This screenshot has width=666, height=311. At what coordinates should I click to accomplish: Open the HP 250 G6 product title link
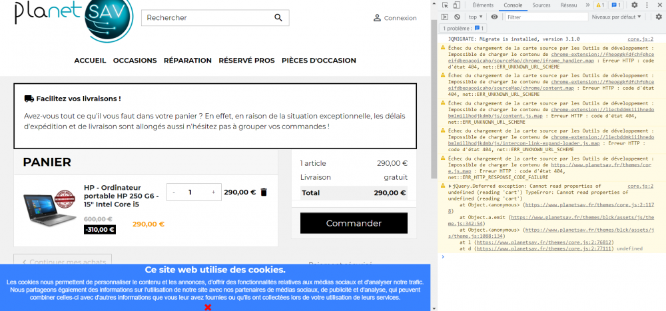click(121, 196)
